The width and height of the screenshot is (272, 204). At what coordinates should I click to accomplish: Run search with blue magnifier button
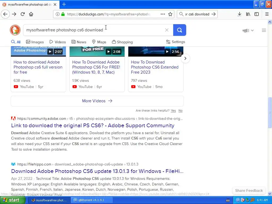coord(180,30)
